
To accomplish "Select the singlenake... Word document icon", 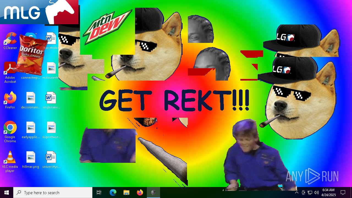I will 51,100.
